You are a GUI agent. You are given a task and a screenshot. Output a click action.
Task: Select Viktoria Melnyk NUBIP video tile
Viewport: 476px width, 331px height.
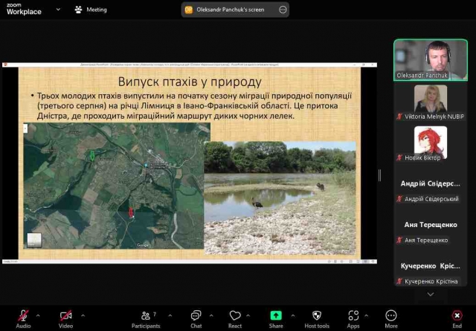point(431,103)
